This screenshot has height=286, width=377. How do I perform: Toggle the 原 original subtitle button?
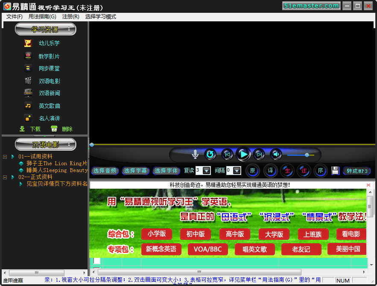coord(252,171)
